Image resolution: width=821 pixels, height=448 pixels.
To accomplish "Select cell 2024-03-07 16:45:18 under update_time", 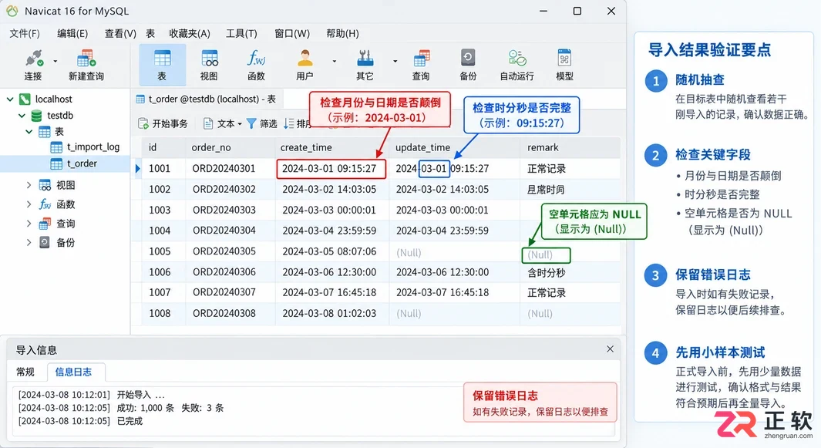I will point(455,292).
